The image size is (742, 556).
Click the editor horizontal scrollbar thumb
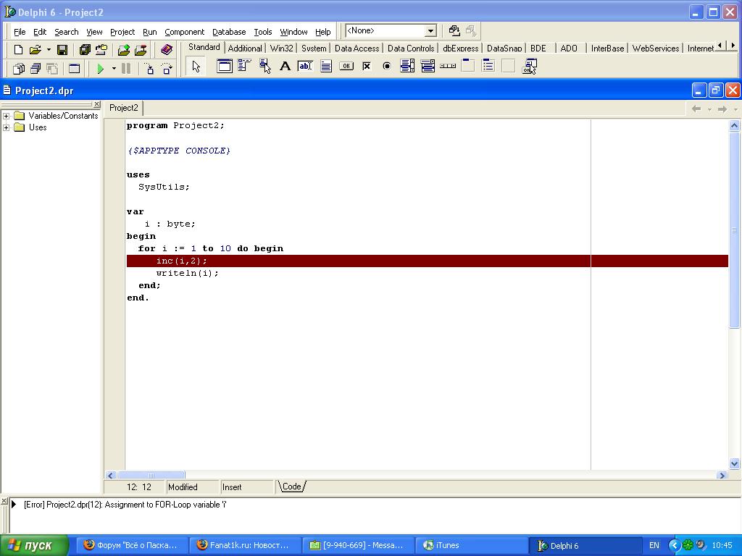tap(151, 475)
